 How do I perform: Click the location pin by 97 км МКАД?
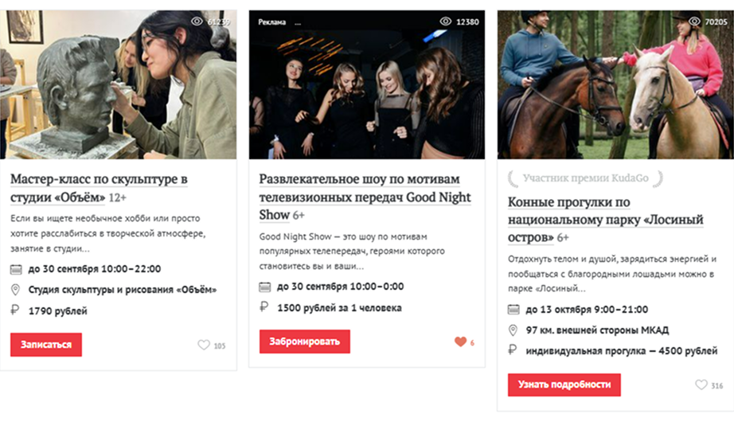point(513,330)
